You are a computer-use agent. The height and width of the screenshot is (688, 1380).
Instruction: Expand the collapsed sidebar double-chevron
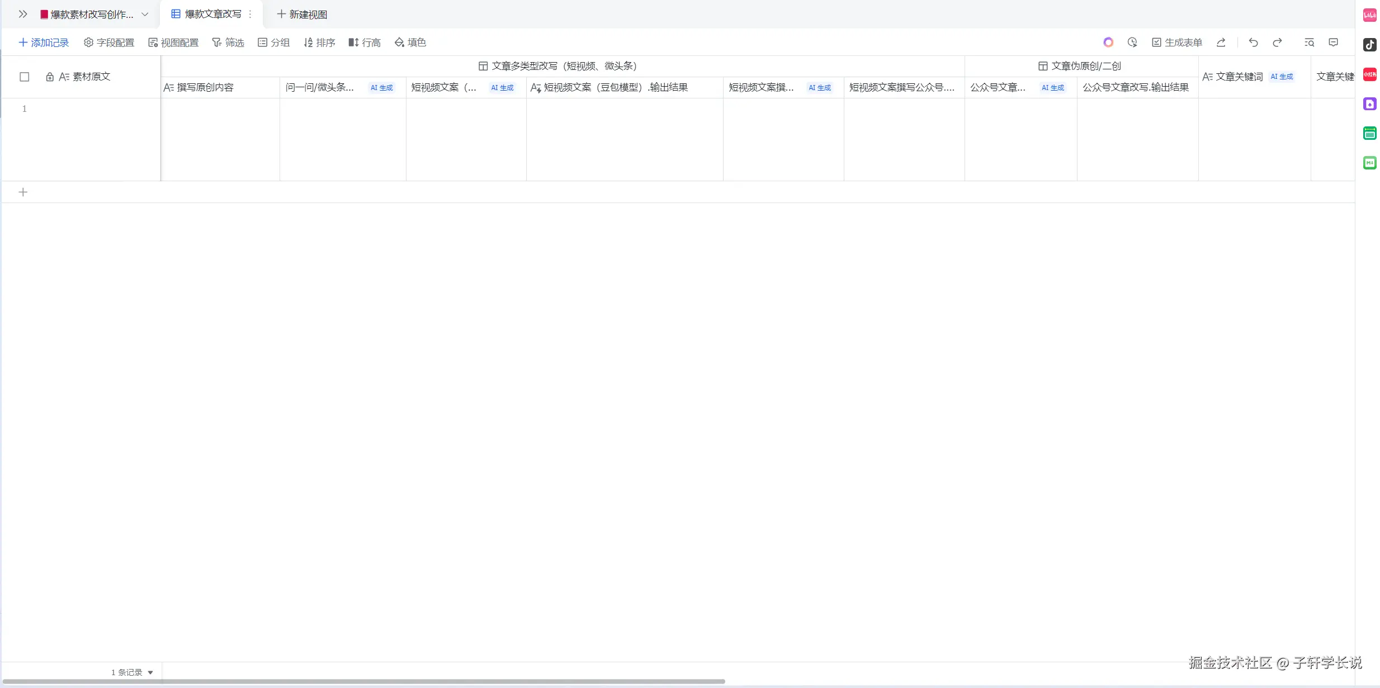pos(23,15)
